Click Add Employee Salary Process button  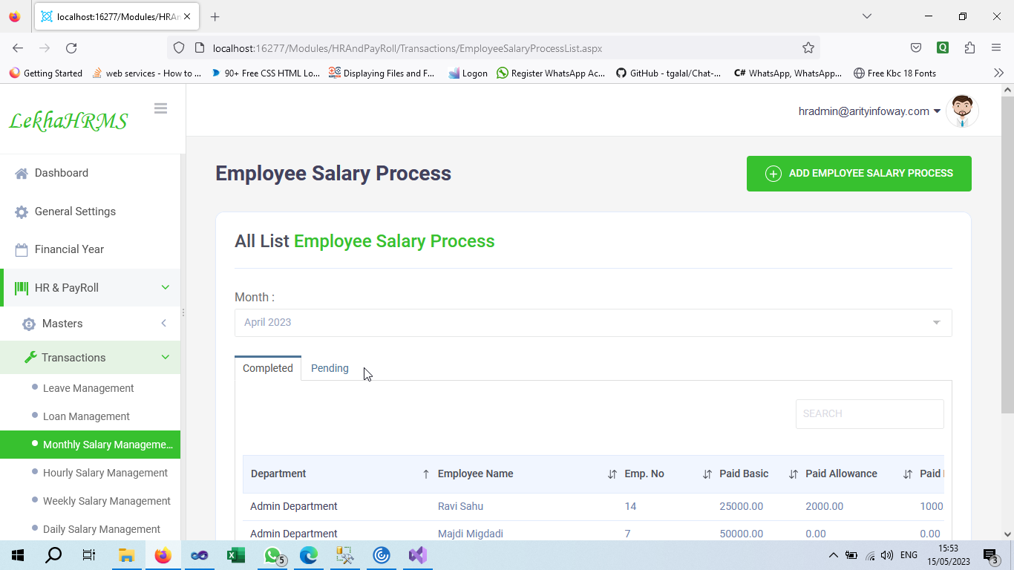point(859,174)
